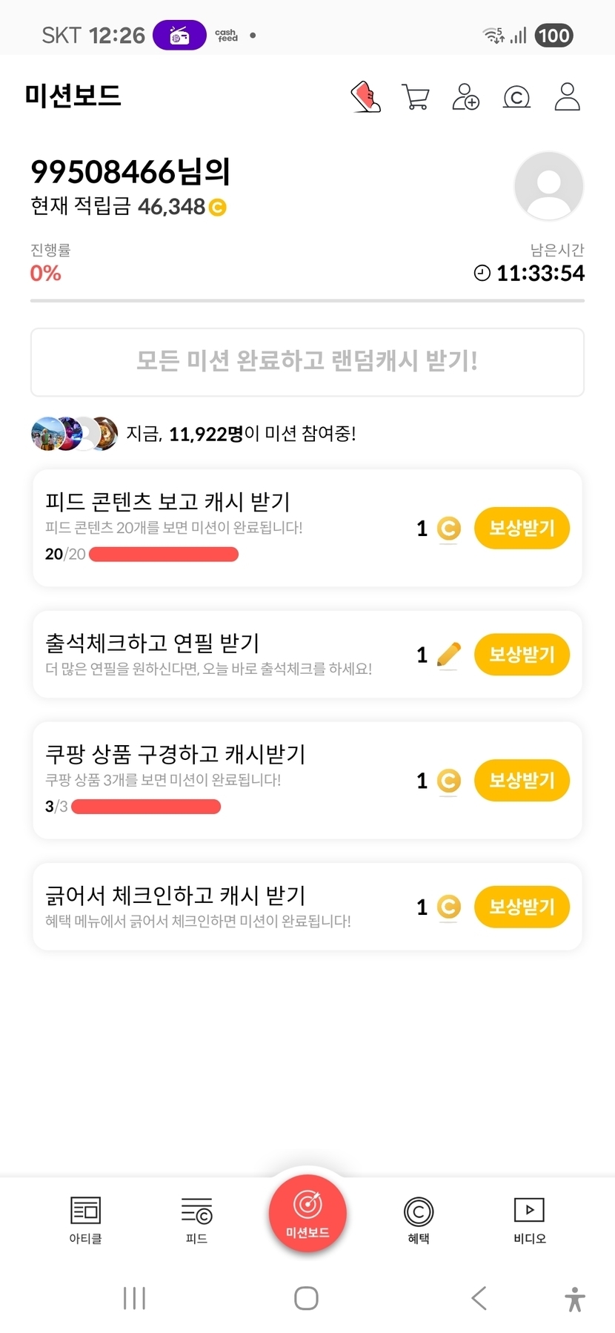
Task: Tap the invite friend icon
Action: (466, 96)
